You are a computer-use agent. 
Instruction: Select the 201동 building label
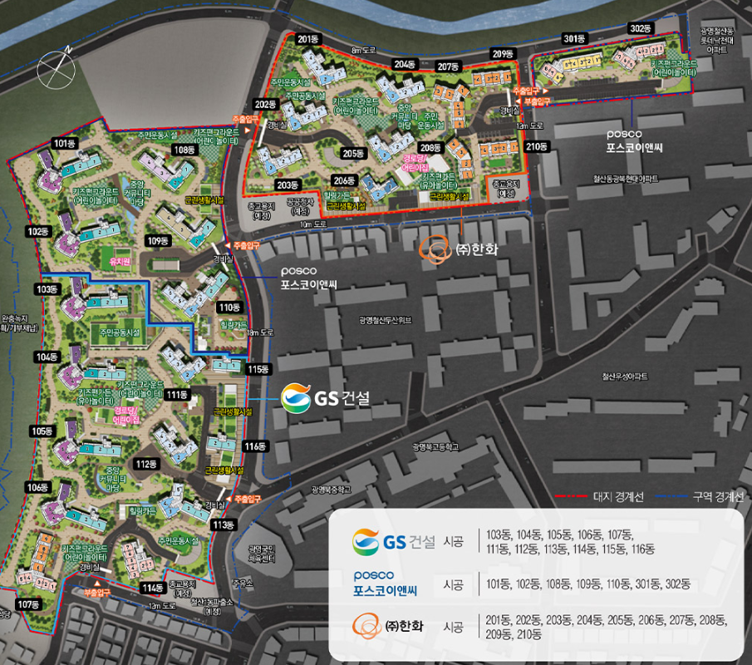tap(308, 39)
